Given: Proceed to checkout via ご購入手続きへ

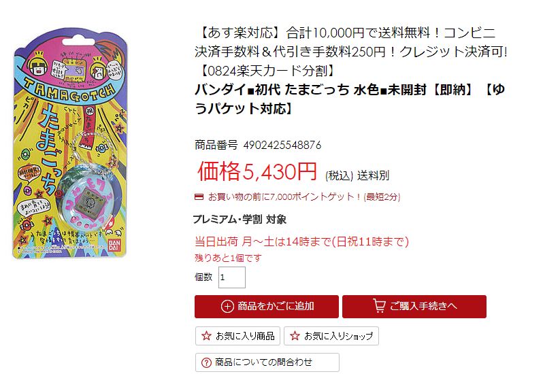Looking at the screenshot, I should pos(414,307).
